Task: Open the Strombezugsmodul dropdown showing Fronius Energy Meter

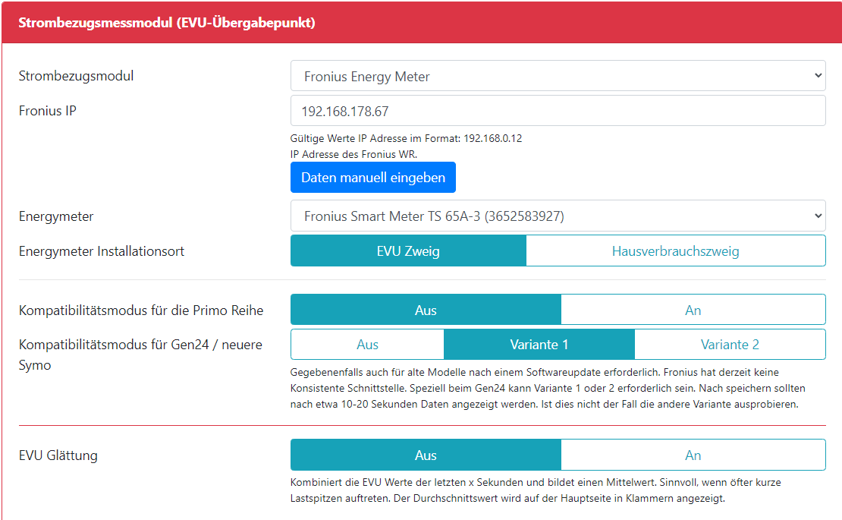Action: pos(558,76)
